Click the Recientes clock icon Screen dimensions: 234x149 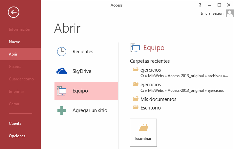tap(61, 52)
